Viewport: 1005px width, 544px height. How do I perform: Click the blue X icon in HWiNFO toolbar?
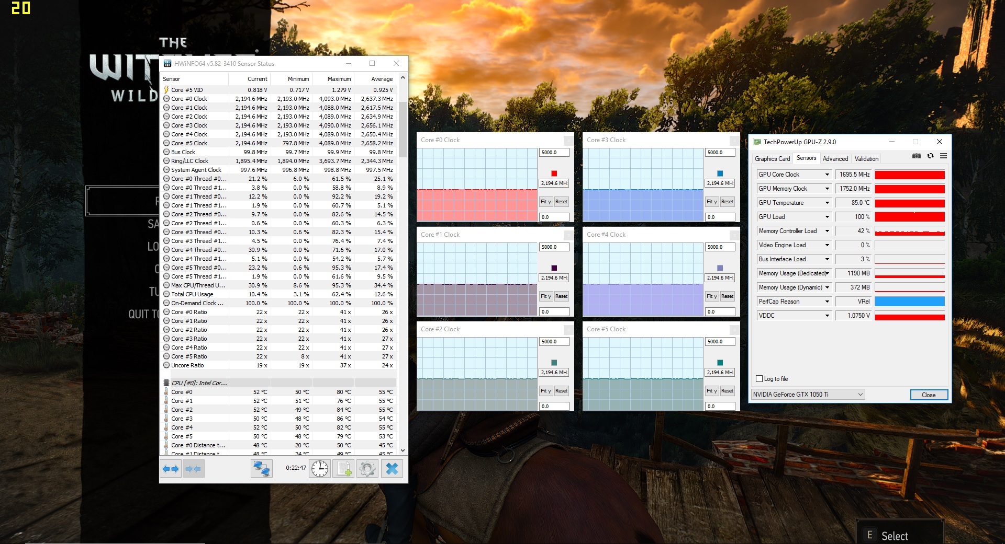[392, 469]
